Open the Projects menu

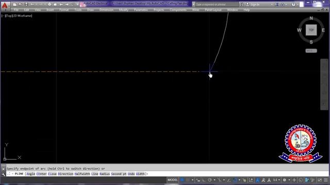click(159, 10)
